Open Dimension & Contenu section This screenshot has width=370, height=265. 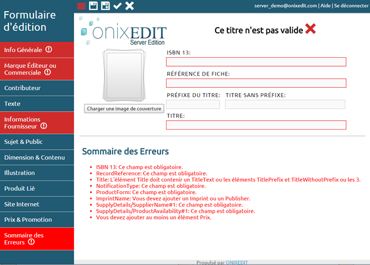[x=37, y=157]
